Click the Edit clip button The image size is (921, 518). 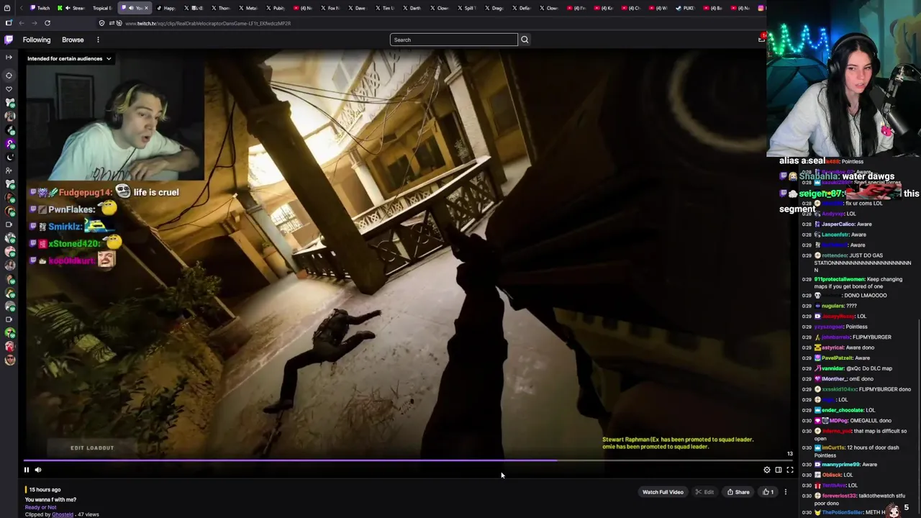click(704, 492)
